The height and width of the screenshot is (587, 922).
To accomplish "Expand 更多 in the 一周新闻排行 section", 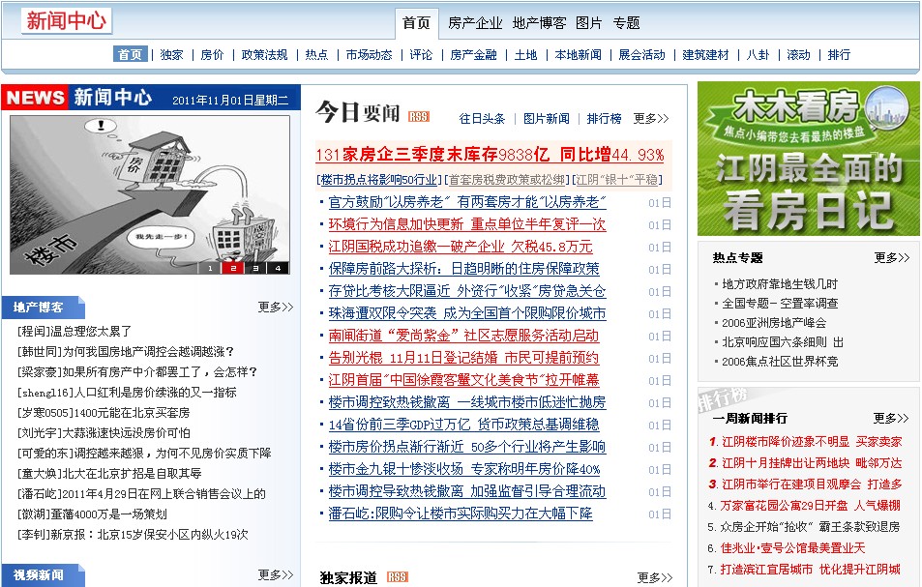I will point(891,419).
